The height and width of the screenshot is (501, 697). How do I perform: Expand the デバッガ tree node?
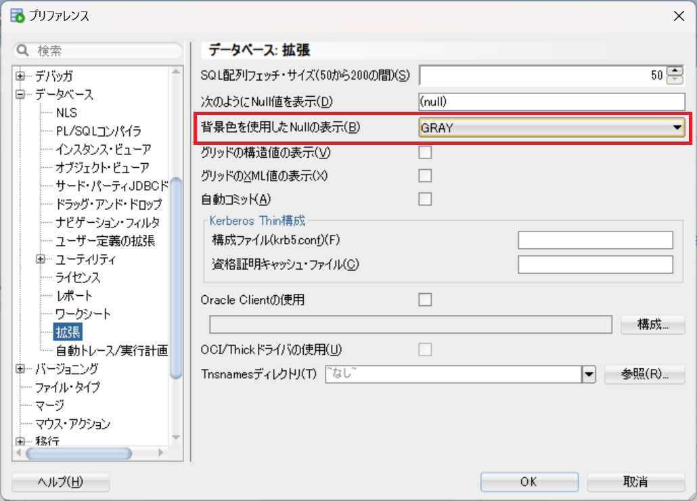[x=21, y=77]
